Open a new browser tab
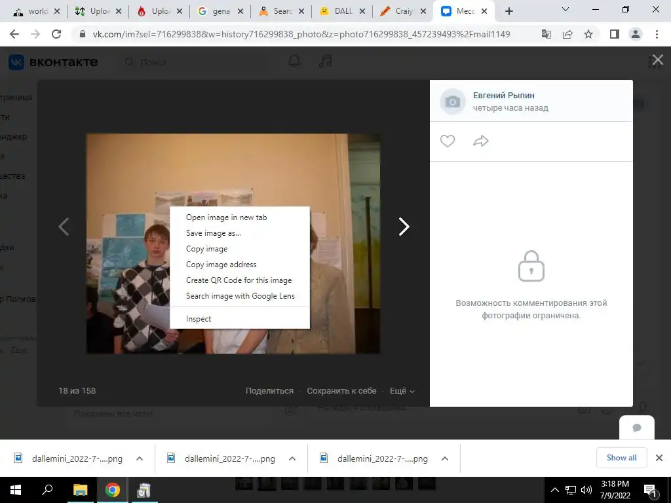Viewport: 671px width, 503px height. tap(508, 12)
